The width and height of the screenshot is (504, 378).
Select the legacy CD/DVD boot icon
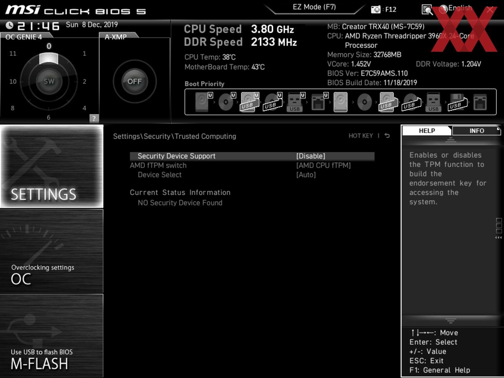(x=364, y=102)
